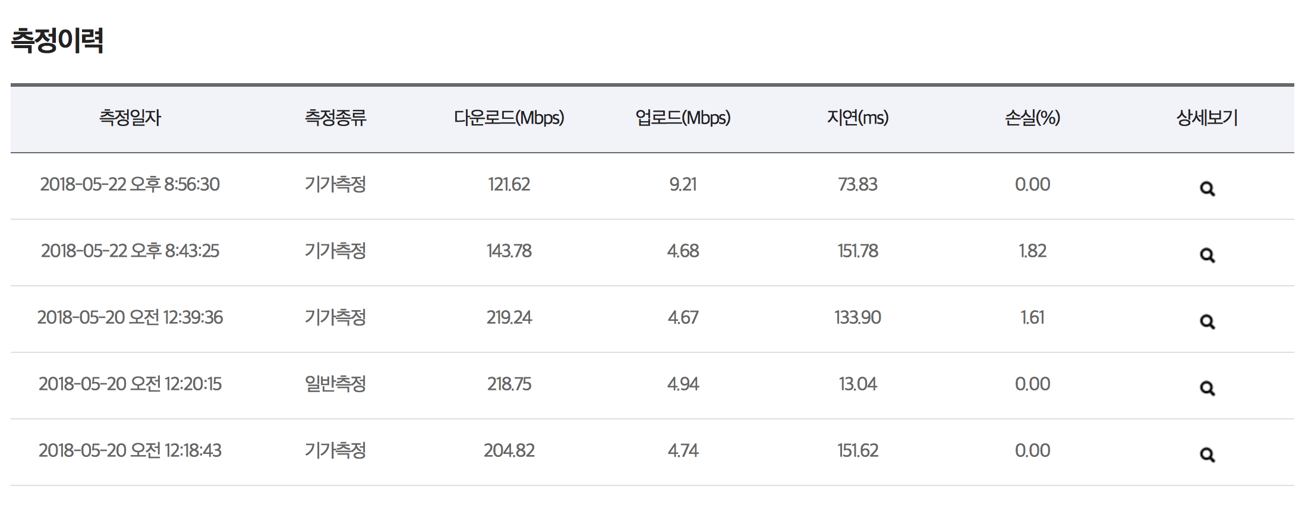Select the 업로드(Mbps) column header
Image resolution: width=1305 pixels, height=505 pixels.
point(683,118)
